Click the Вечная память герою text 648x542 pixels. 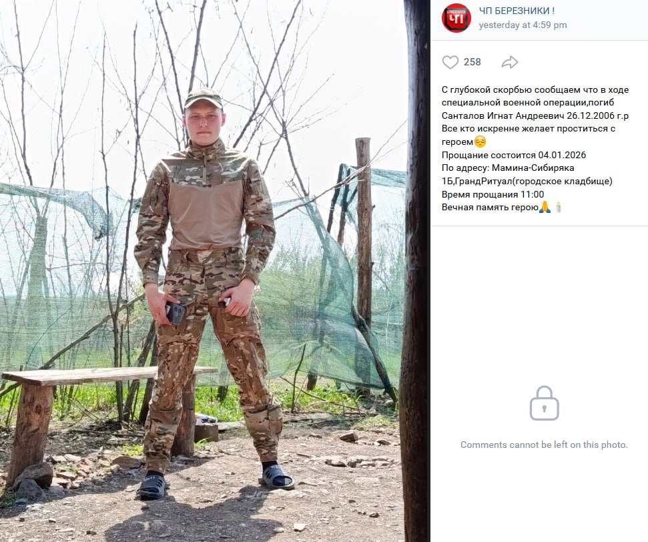point(490,207)
